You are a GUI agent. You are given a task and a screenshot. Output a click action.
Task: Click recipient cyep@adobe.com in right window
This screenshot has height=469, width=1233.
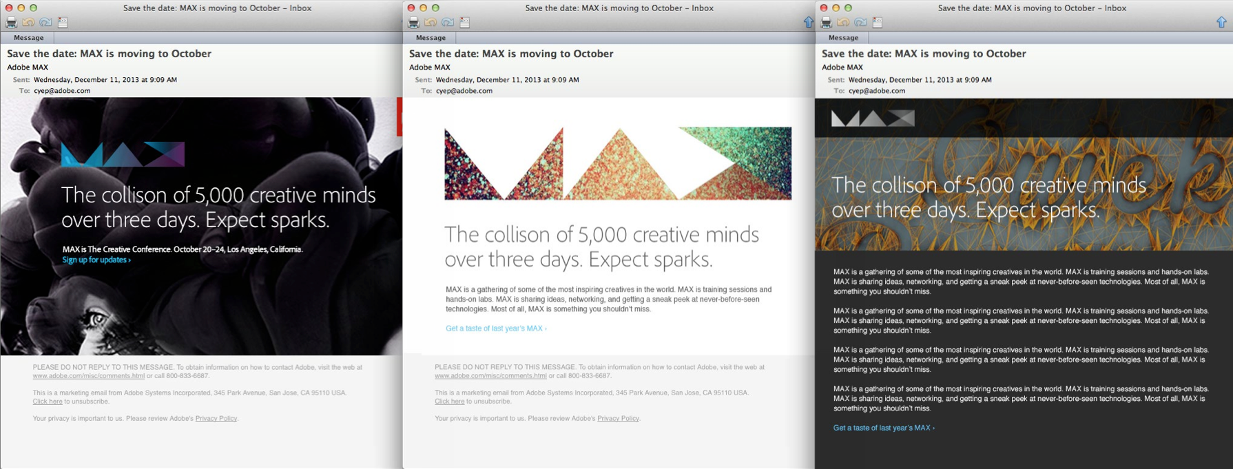(877, 91)
